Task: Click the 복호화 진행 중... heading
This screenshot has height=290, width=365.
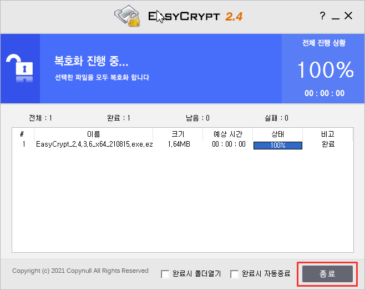Action: pyautogui.click(x=91, y=61)
